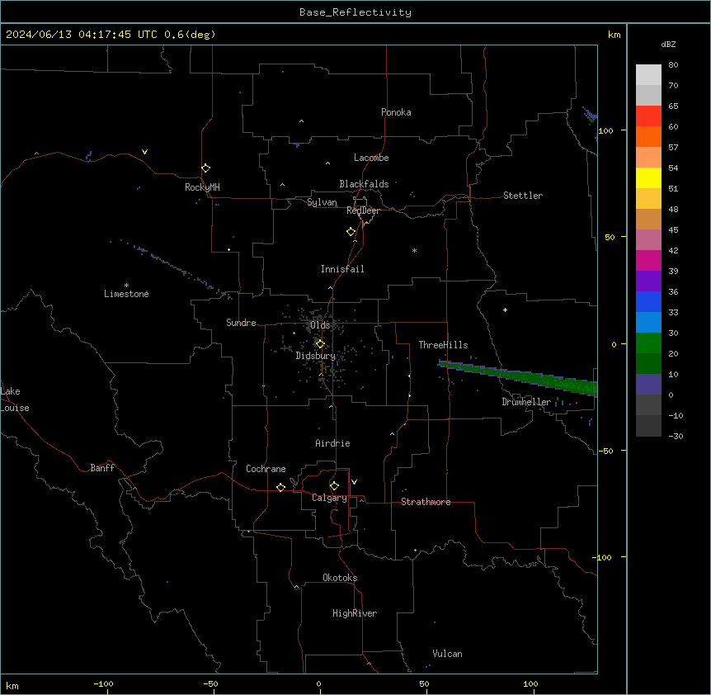
Task: Click the HighRiver label
Action: click(355, 613)
